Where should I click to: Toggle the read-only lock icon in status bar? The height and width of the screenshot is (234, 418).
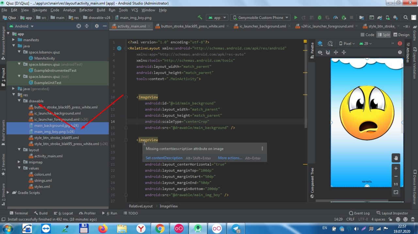tap(390, 219)
